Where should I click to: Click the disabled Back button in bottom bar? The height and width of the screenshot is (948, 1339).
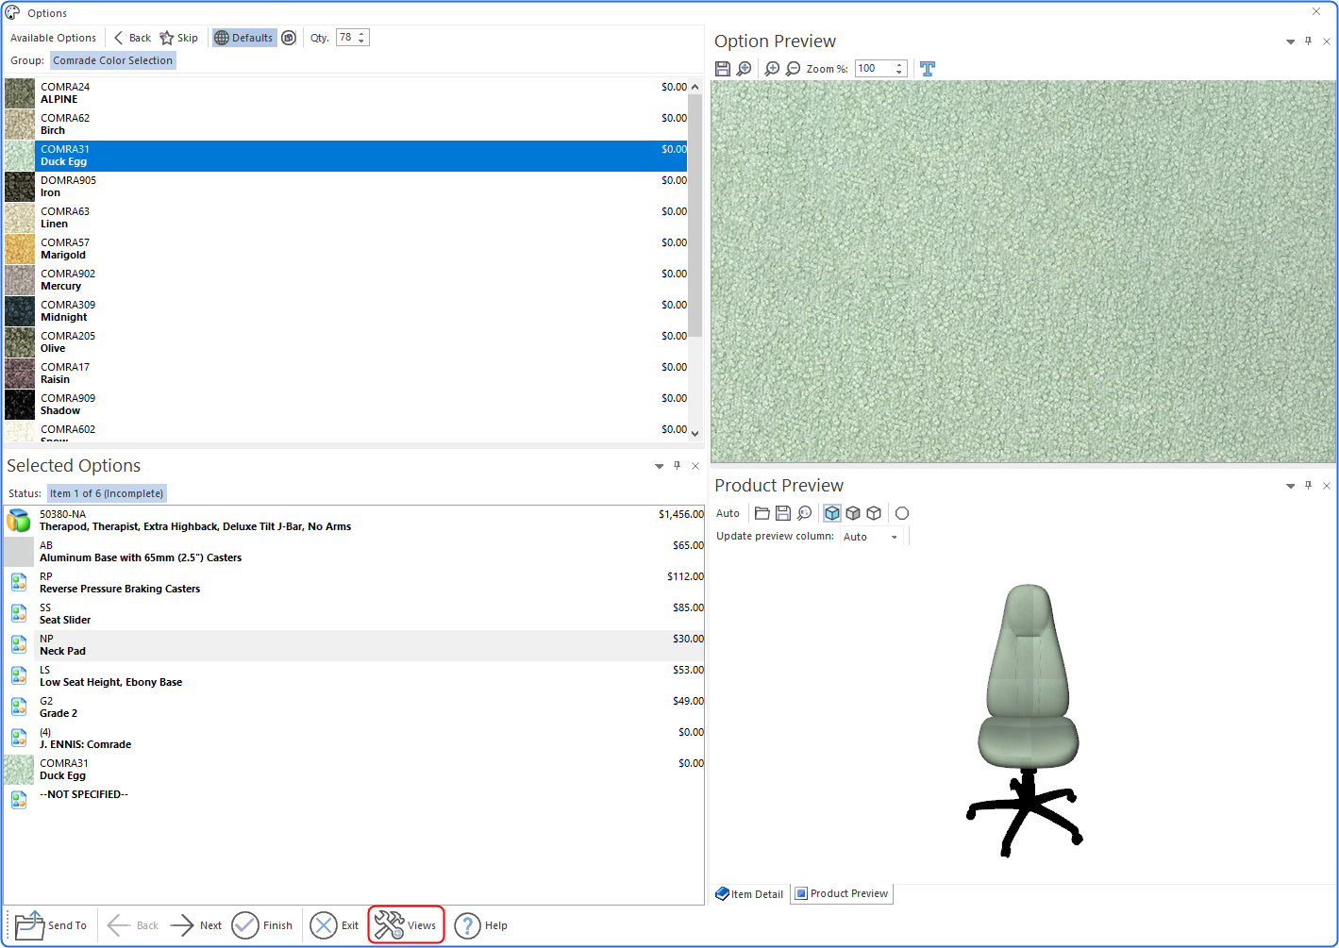coord(133,925)
